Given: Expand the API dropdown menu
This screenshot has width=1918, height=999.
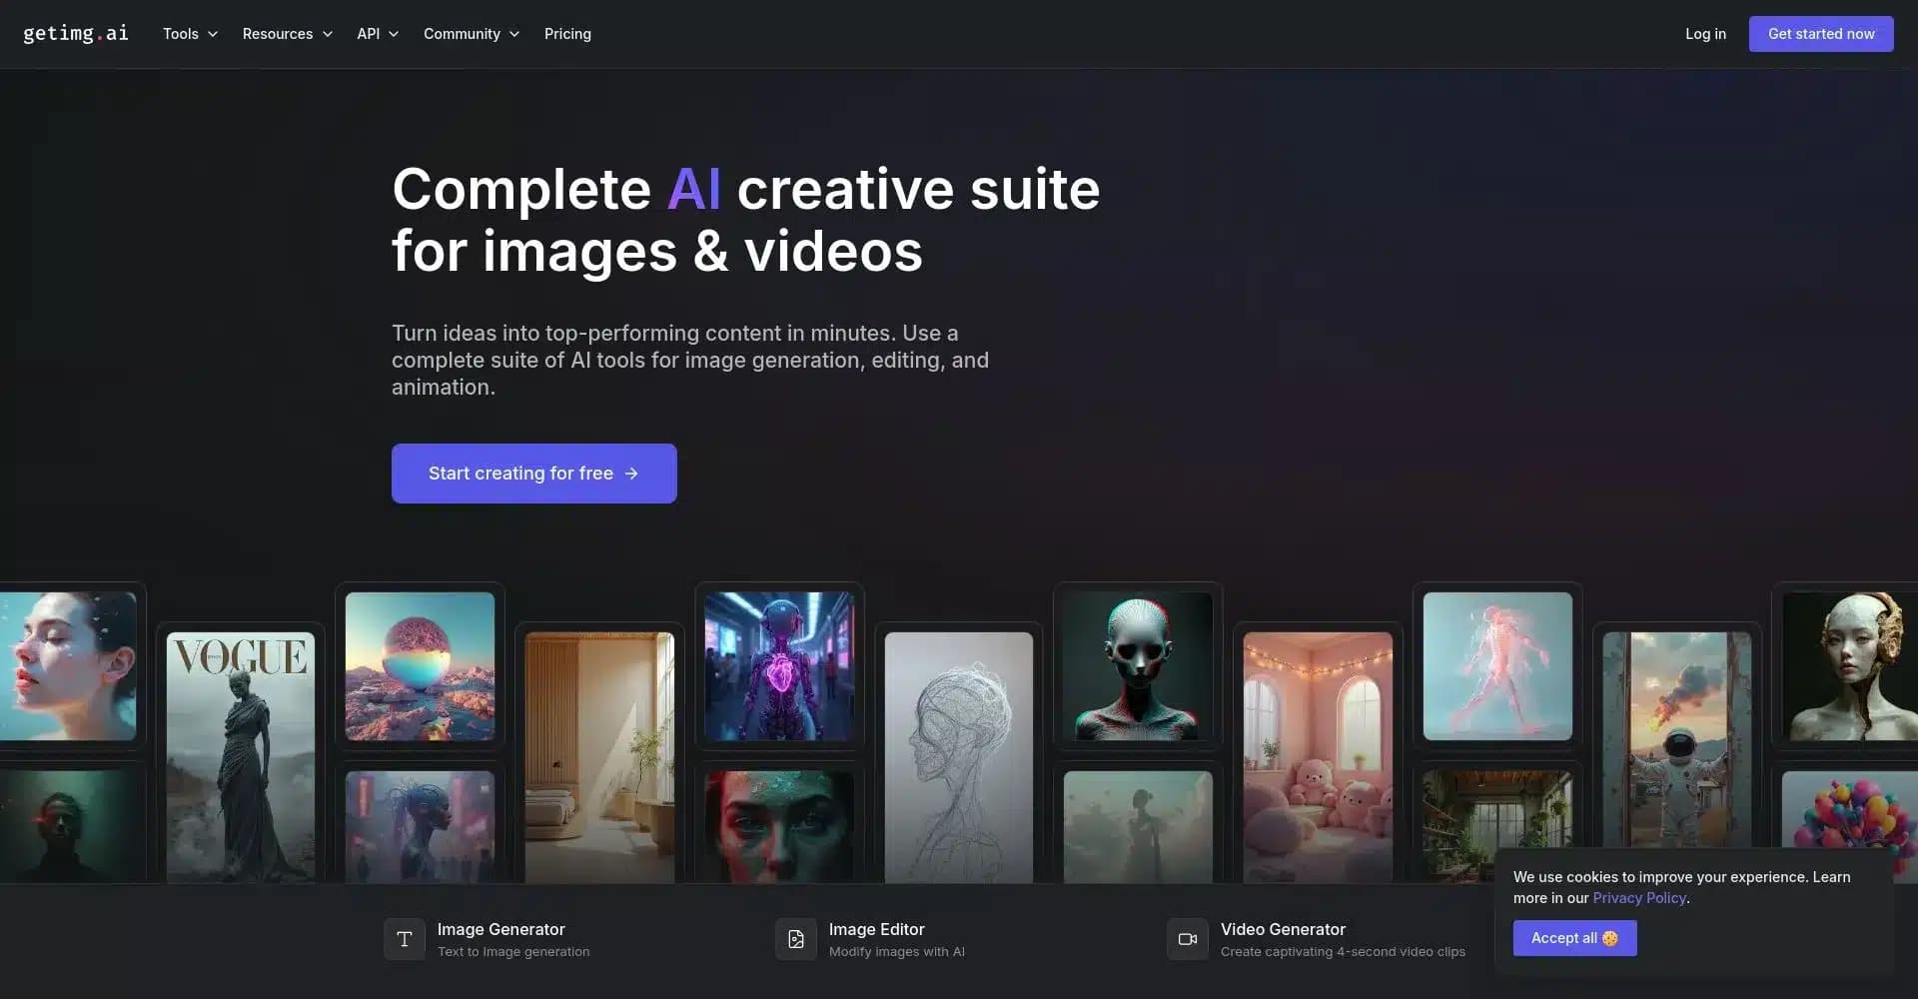Looking at the screenshot, I should (x=377, y=33).
